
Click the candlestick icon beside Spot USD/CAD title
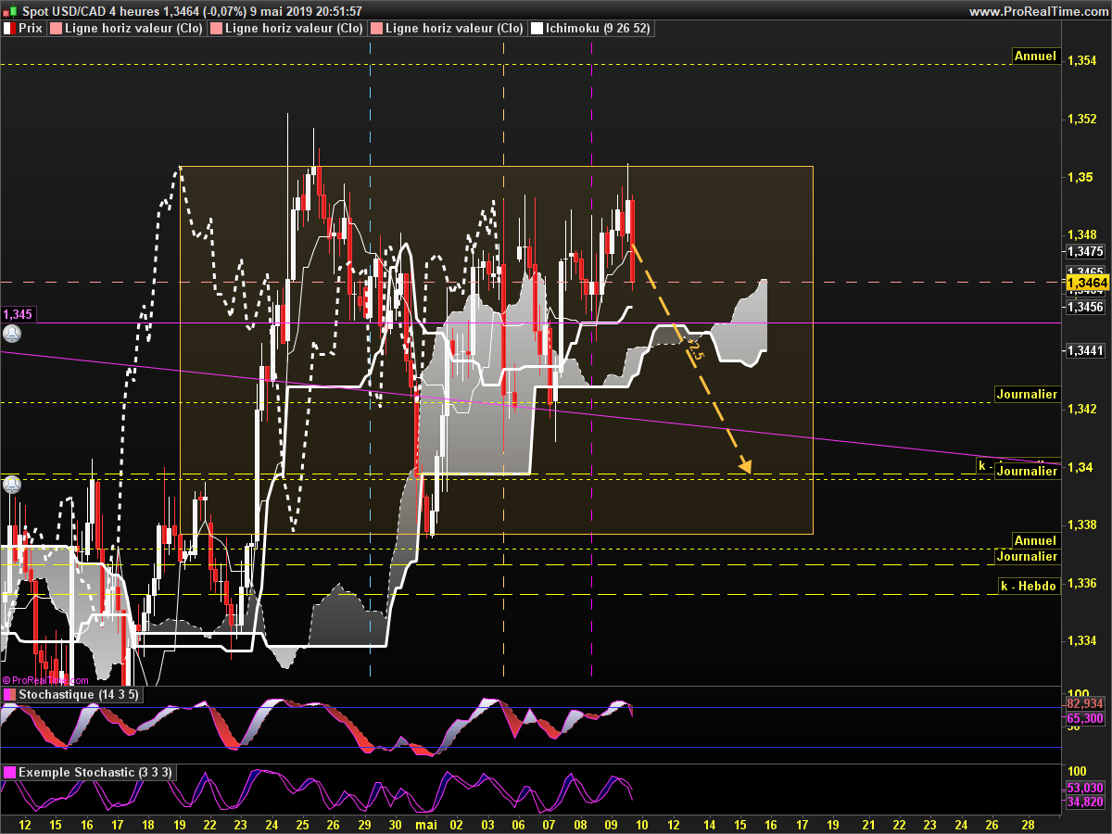pyautogui.click(x=10, y=11)
